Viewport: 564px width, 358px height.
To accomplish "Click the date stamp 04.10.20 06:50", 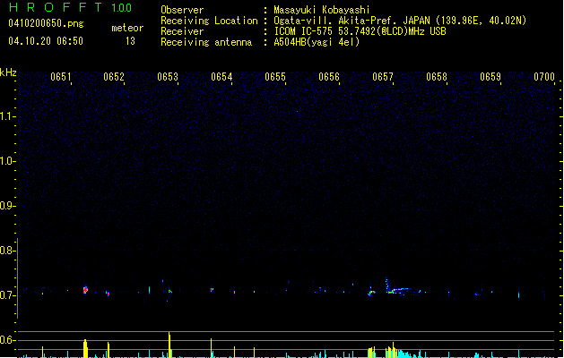I will 46,41.
